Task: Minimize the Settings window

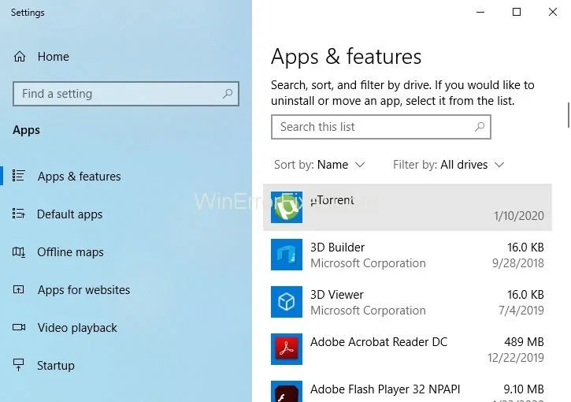Action: (x=480, y=12)
